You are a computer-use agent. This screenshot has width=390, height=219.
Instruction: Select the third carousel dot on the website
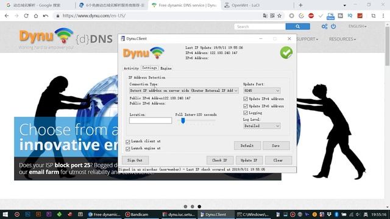[199, 207]
